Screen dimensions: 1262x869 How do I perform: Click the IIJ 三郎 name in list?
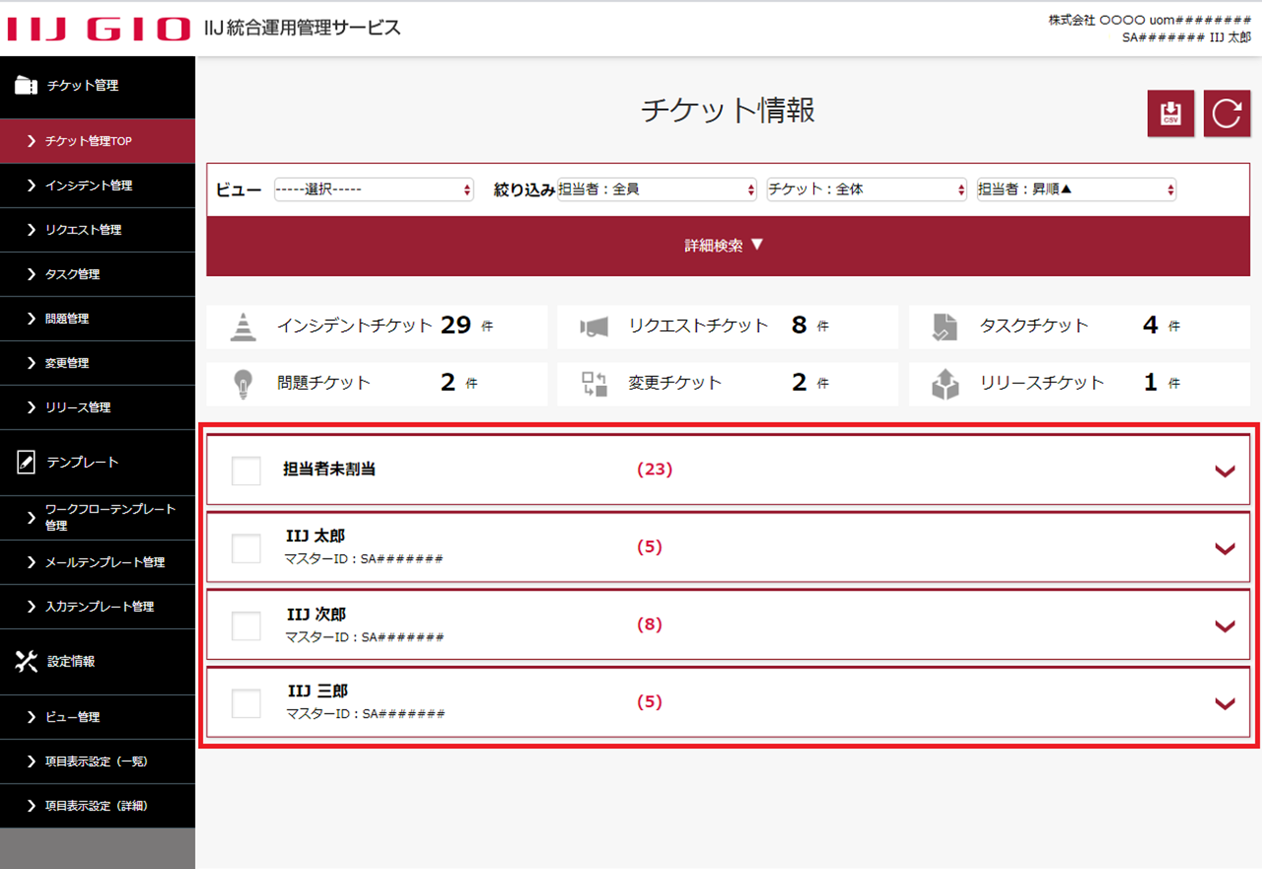318,691
